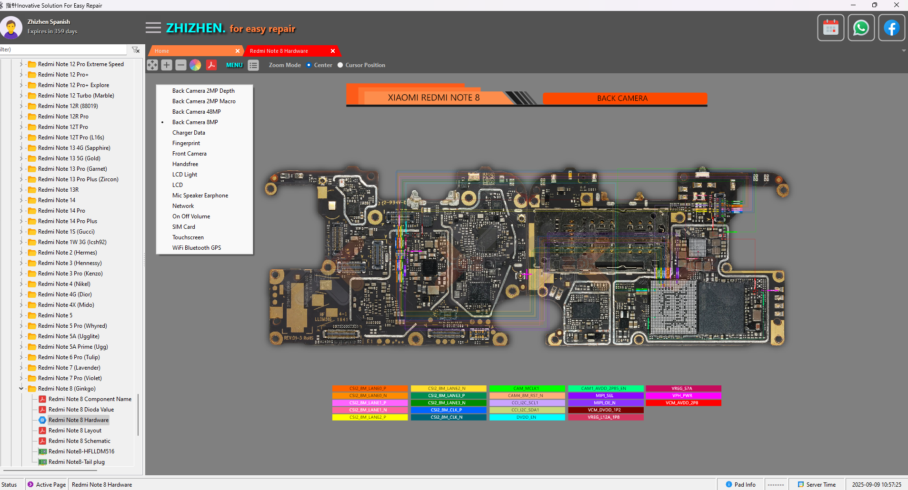This screenshot has height=490, width=908.
Task: Export with the PDF toolbar icon
Action: [211, 65]
